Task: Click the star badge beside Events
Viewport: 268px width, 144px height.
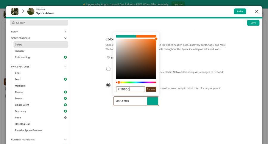Action: (x=65, y=98)
